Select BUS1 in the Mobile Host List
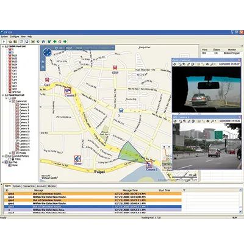 click(15, 56)
